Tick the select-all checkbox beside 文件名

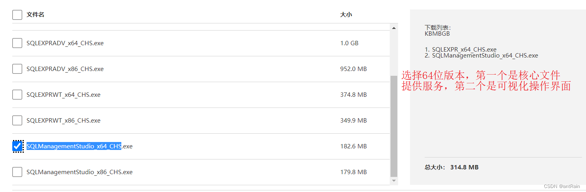coord(17,15)
